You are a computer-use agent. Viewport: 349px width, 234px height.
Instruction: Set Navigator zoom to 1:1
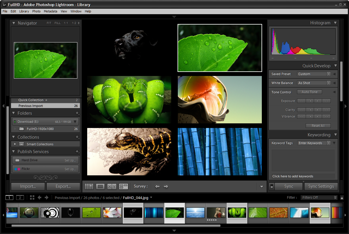tap(66, 23)
